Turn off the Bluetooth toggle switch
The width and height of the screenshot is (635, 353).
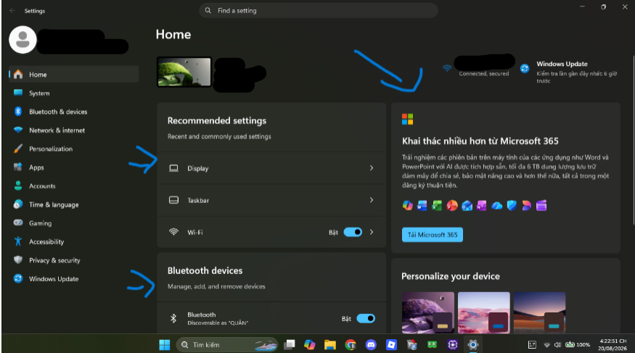point(366,319)
